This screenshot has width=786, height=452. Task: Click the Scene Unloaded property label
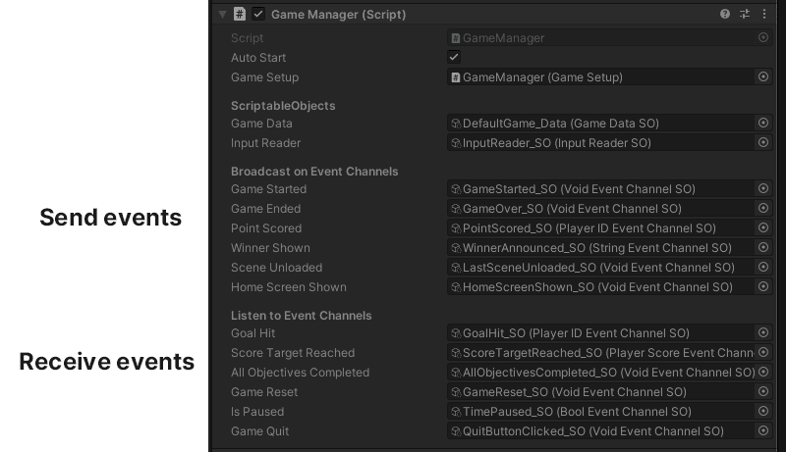pyautogui.click(x=276, y=268)
